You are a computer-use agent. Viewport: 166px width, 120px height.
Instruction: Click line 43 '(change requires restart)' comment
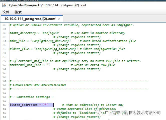(x=77, y=37)
